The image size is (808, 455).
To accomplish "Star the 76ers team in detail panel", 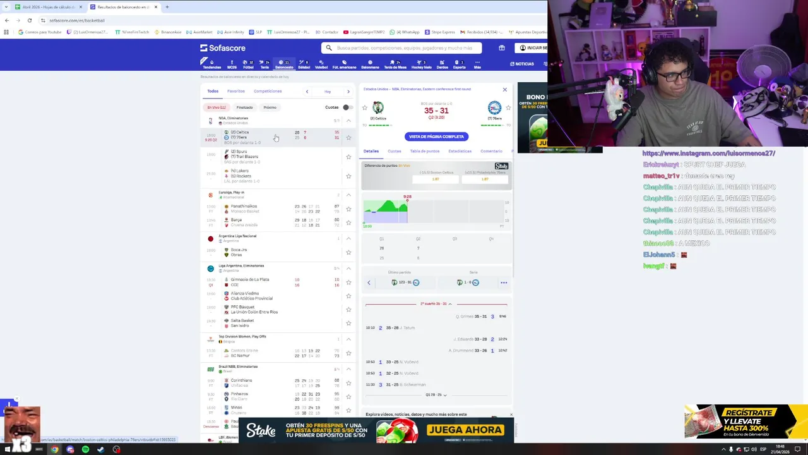I will click(x=508, y=108).
